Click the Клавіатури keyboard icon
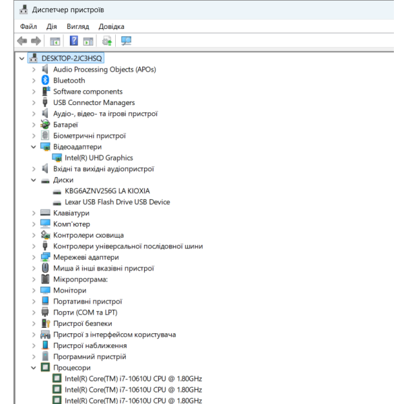 click(x=45, y=213)
